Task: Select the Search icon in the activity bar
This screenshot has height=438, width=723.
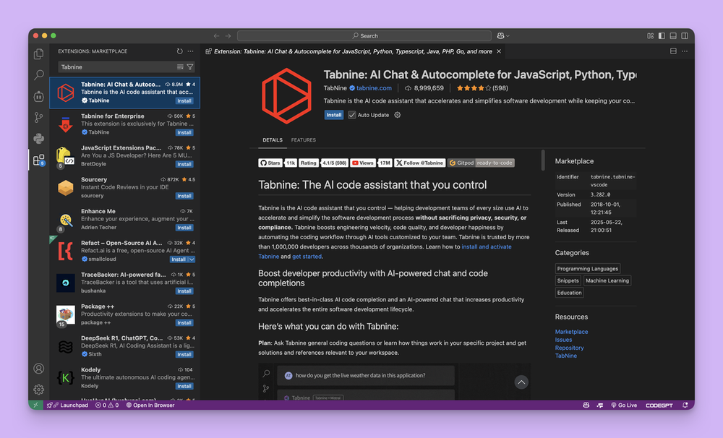Action: pyautogui.click(x=39, y=74)
